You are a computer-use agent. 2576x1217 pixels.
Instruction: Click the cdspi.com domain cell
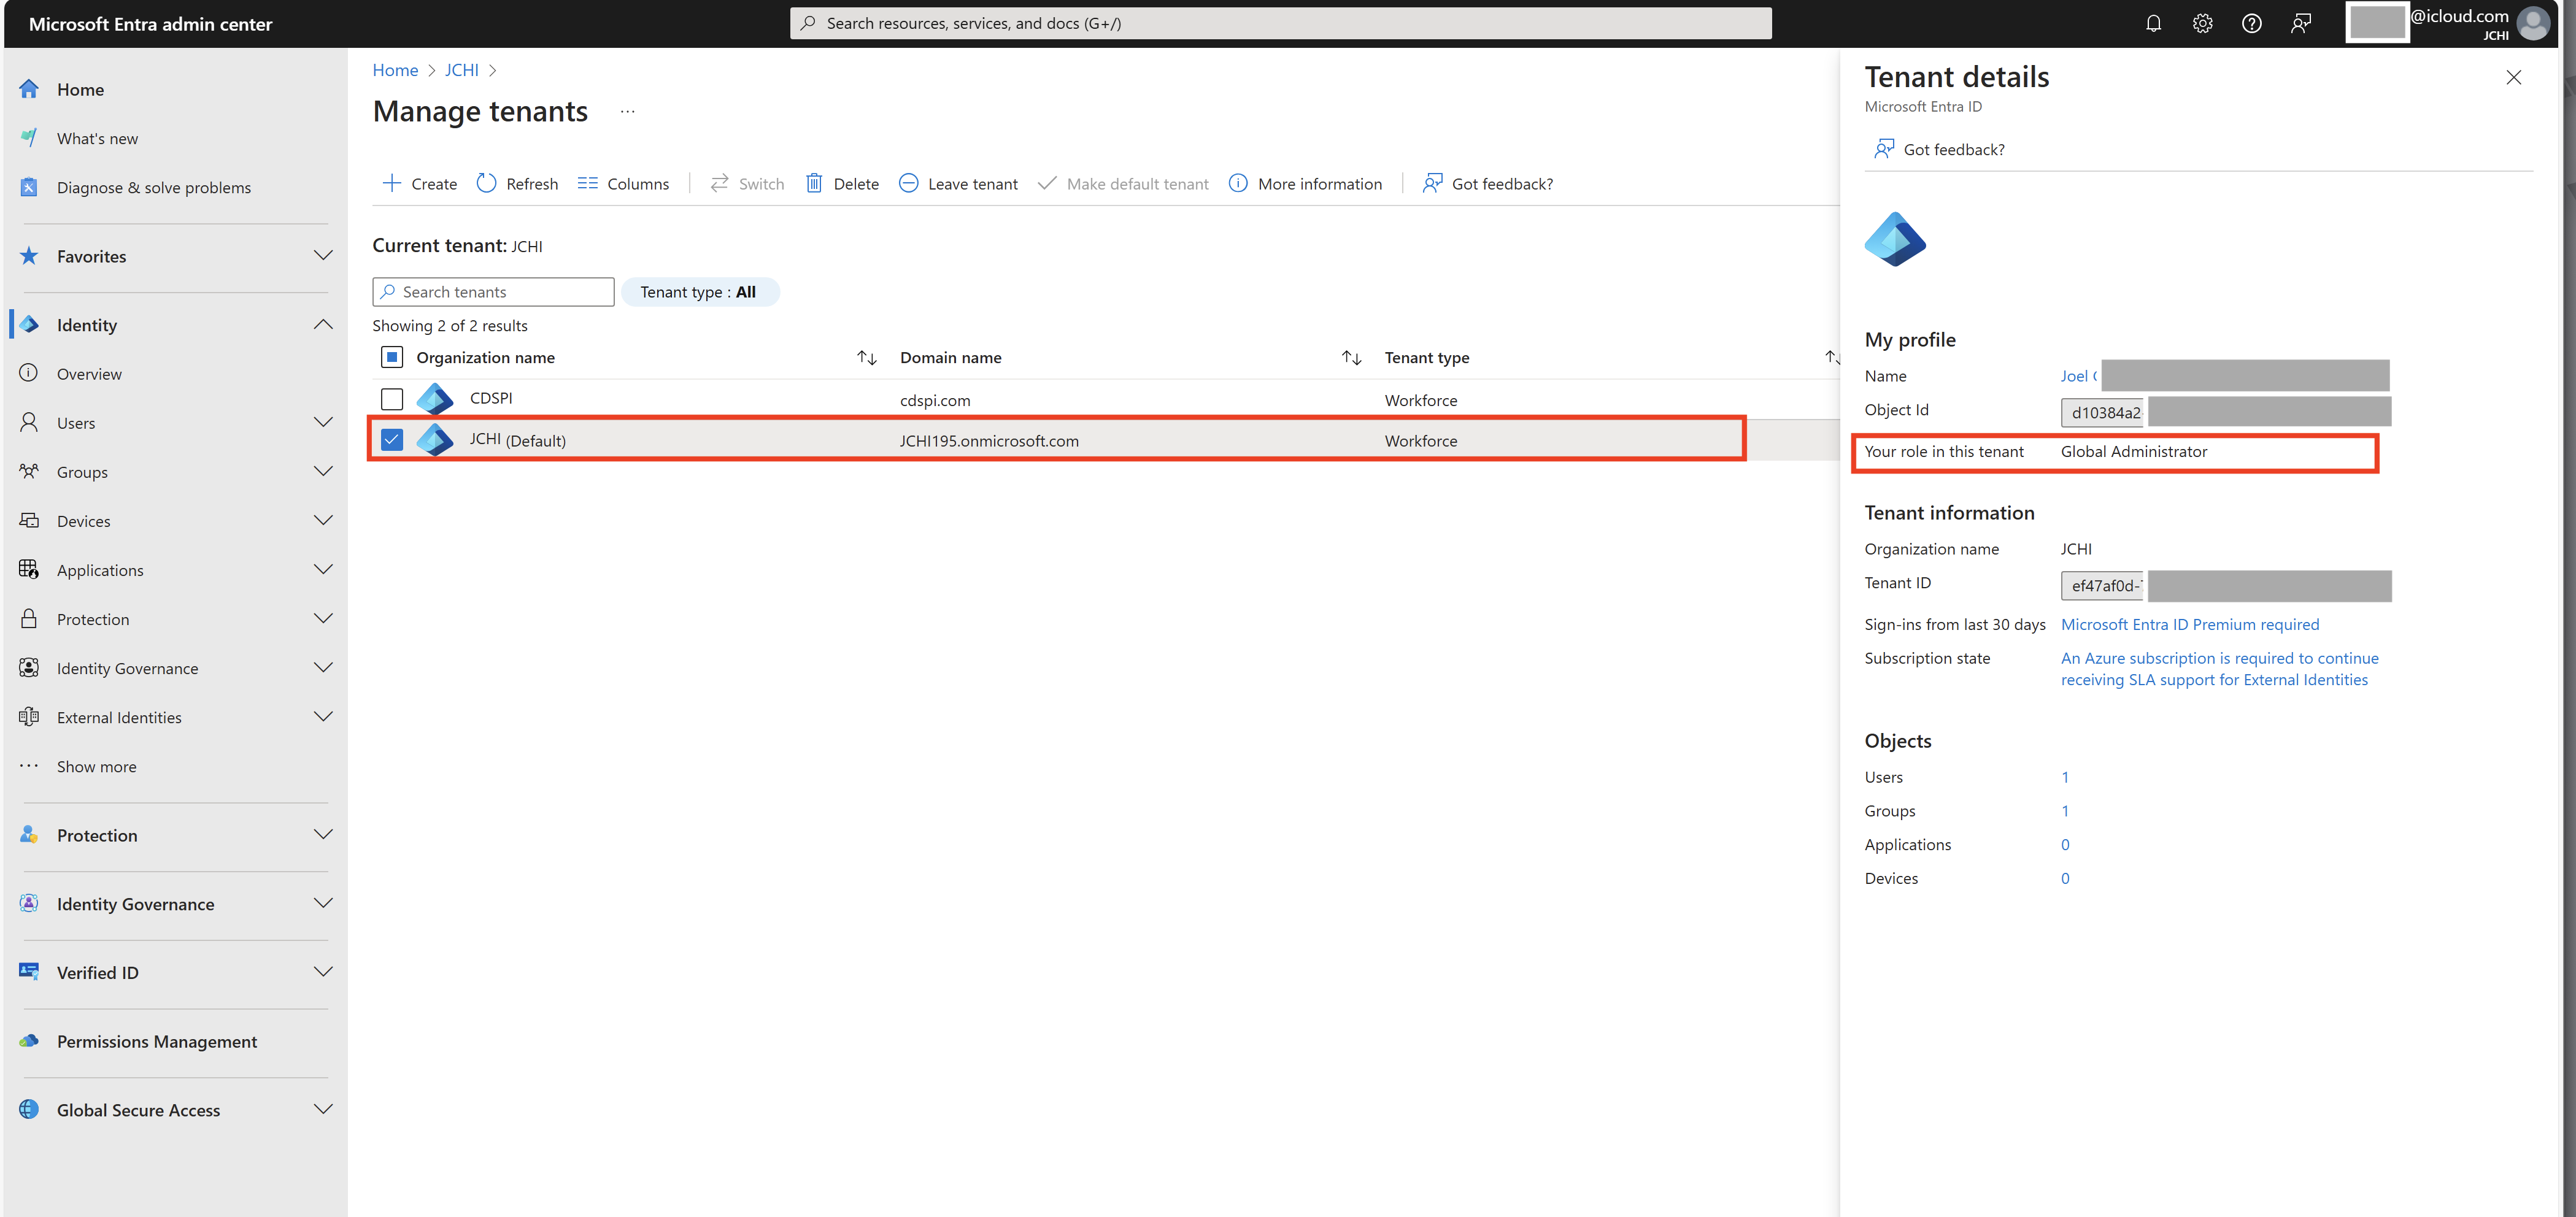pos(935,400)
